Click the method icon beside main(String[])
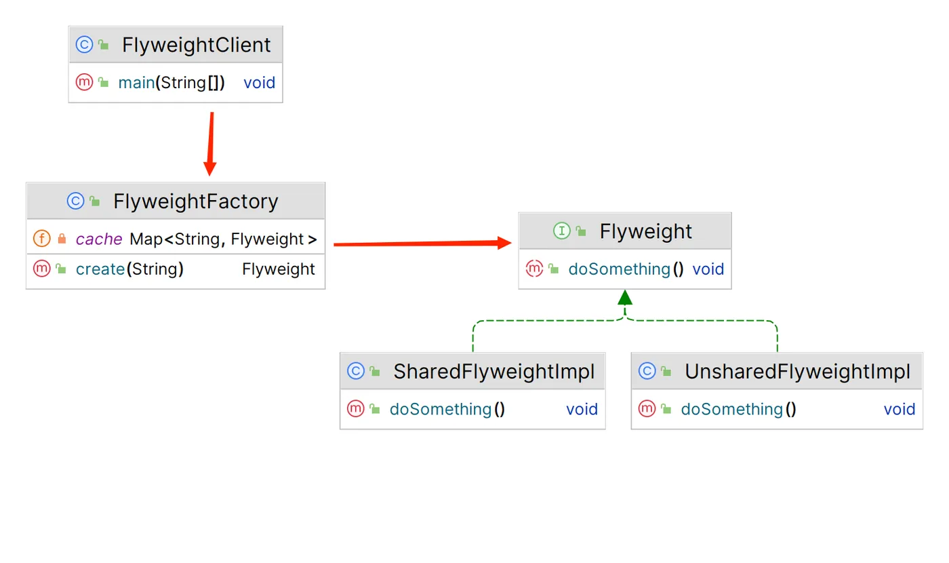Viewport: 949px width, 563px height. (x=84, y=83)
